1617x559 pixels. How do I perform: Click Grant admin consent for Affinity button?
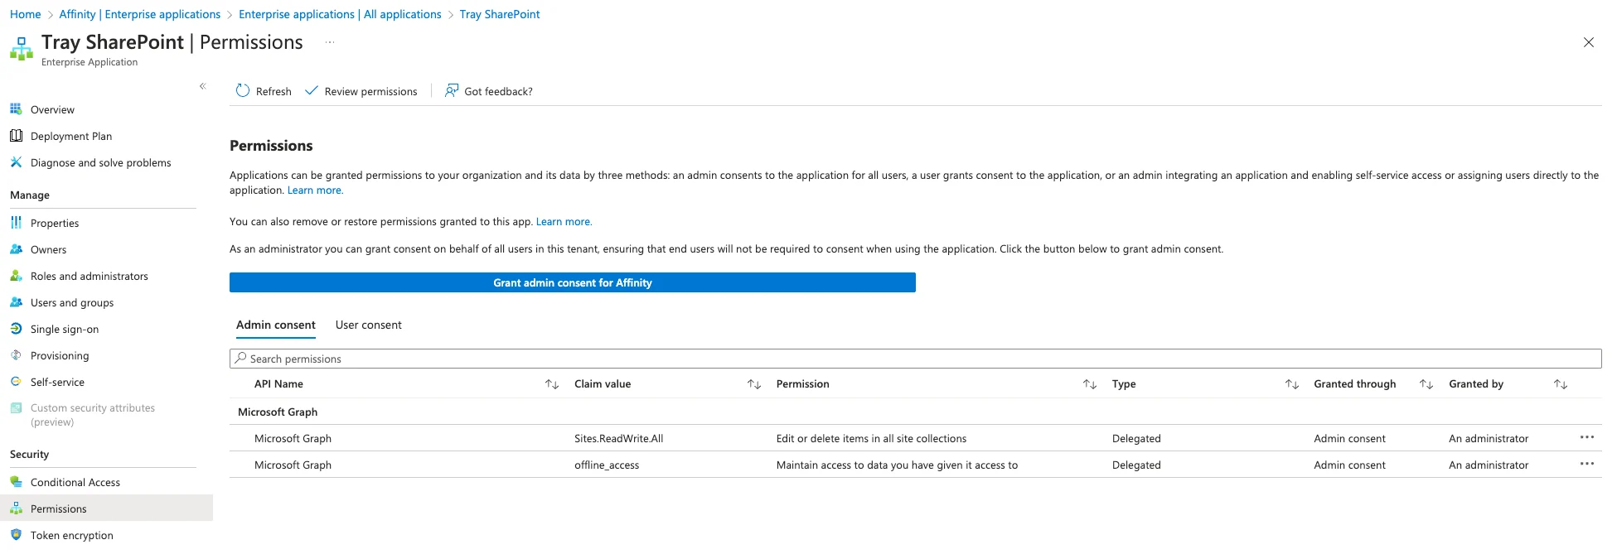573,282
